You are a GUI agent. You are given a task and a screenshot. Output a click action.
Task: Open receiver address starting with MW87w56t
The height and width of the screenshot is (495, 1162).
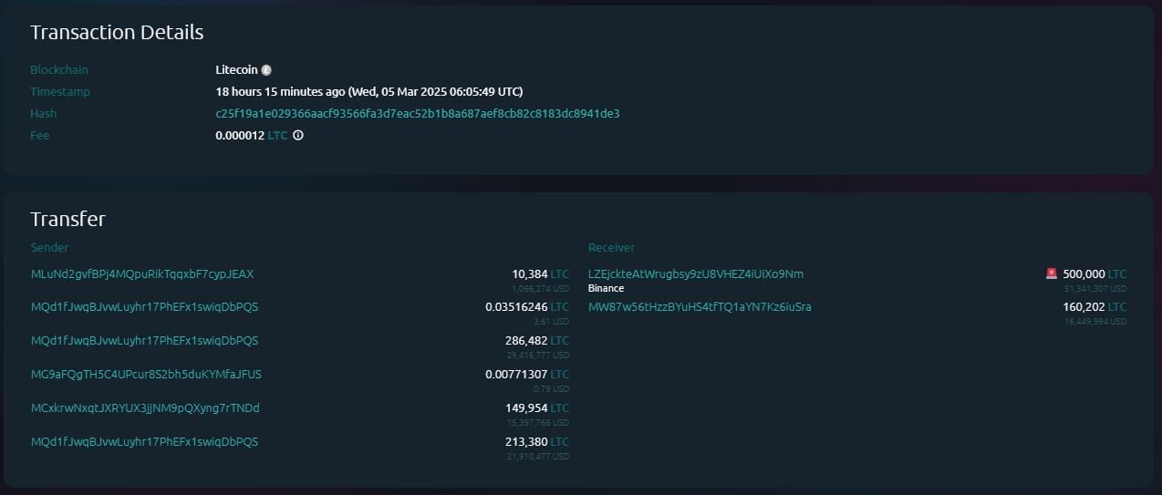[700, 307]
